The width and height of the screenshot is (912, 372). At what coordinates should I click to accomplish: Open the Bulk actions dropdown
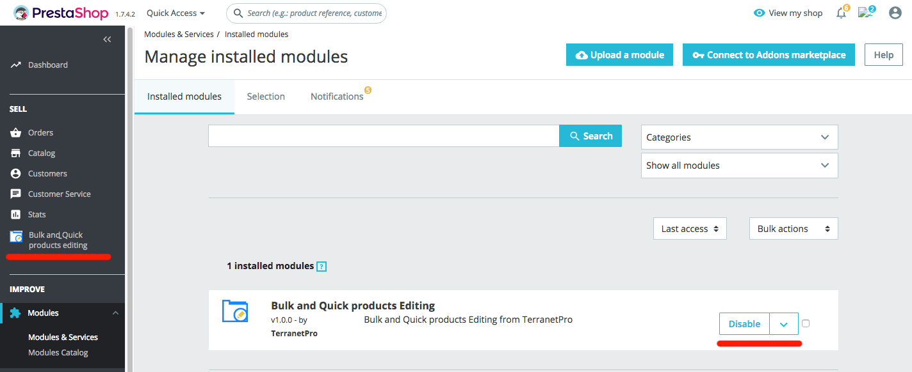[x=794, y=229]
